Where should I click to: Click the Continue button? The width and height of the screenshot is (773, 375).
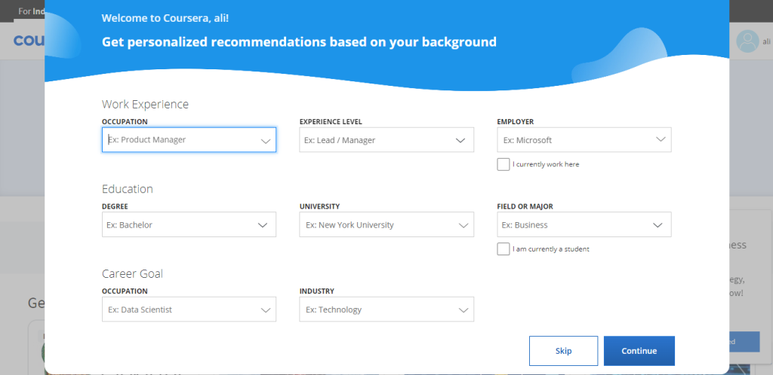[x=639, y=351]
